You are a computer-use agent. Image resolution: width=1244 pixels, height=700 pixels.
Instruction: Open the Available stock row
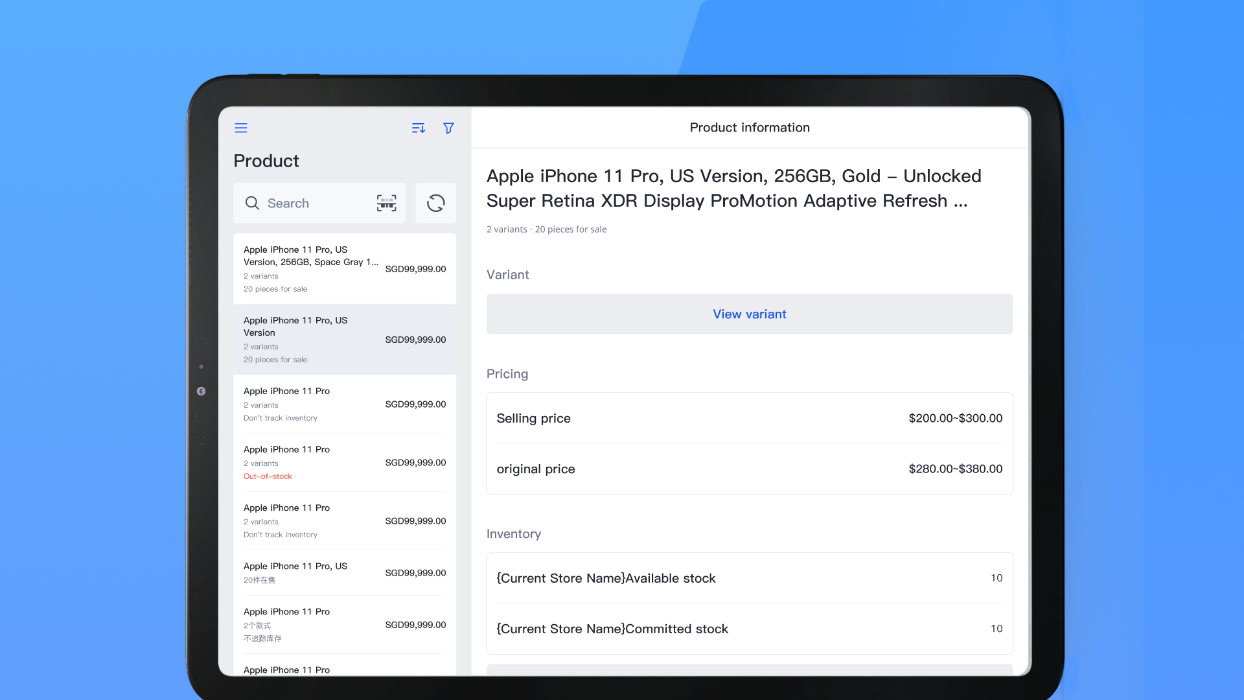[749, 578]
